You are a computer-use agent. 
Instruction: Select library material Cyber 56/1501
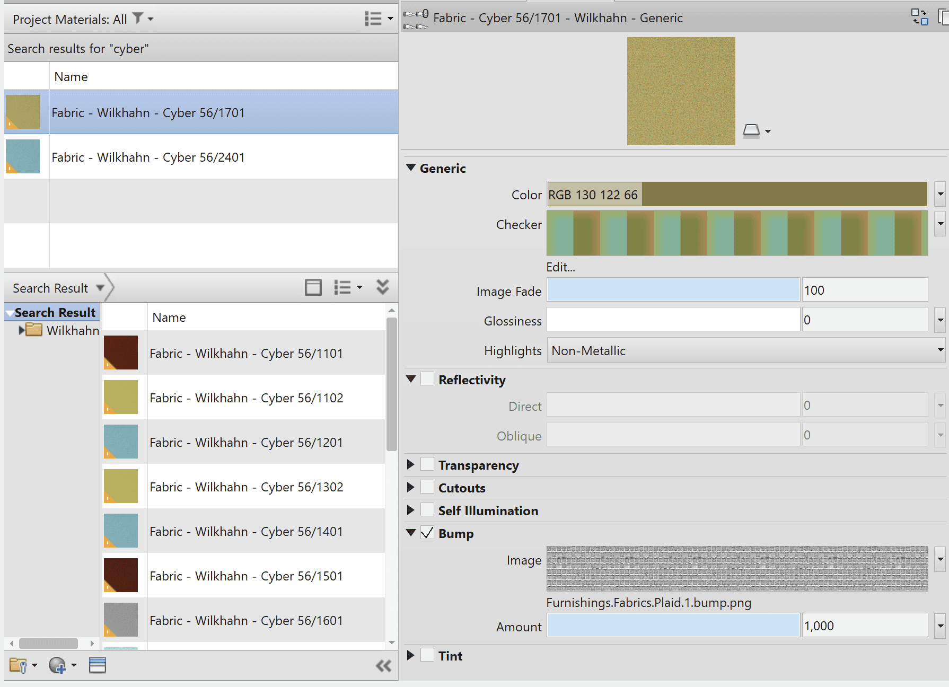tap(244, 576)
